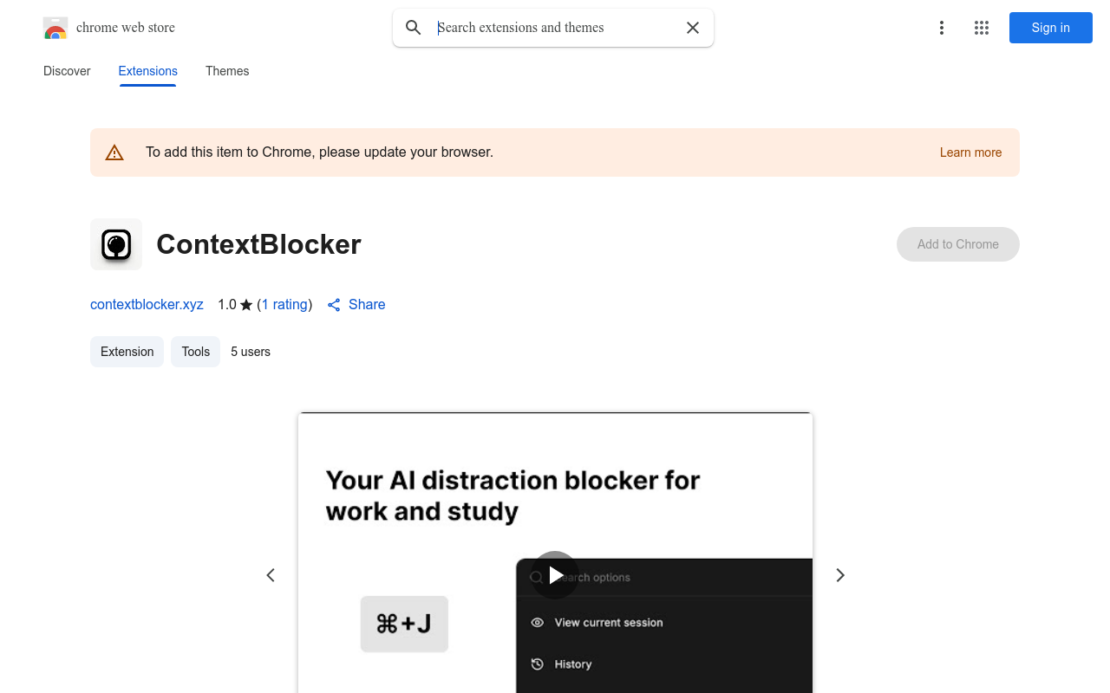
Task: Click the search magnifier icon
Action: (413, 28)
